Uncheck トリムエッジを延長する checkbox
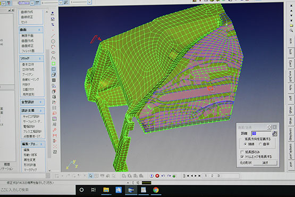Image resolution: width=295 pixels, height=197 pixels. pyautogui.click(x=242, y=157)
